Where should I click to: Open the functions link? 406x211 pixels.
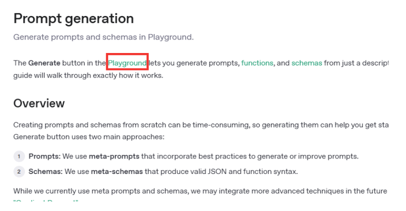point(257,63)
